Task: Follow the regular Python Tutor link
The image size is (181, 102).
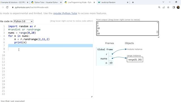Action: coord(65,13)
